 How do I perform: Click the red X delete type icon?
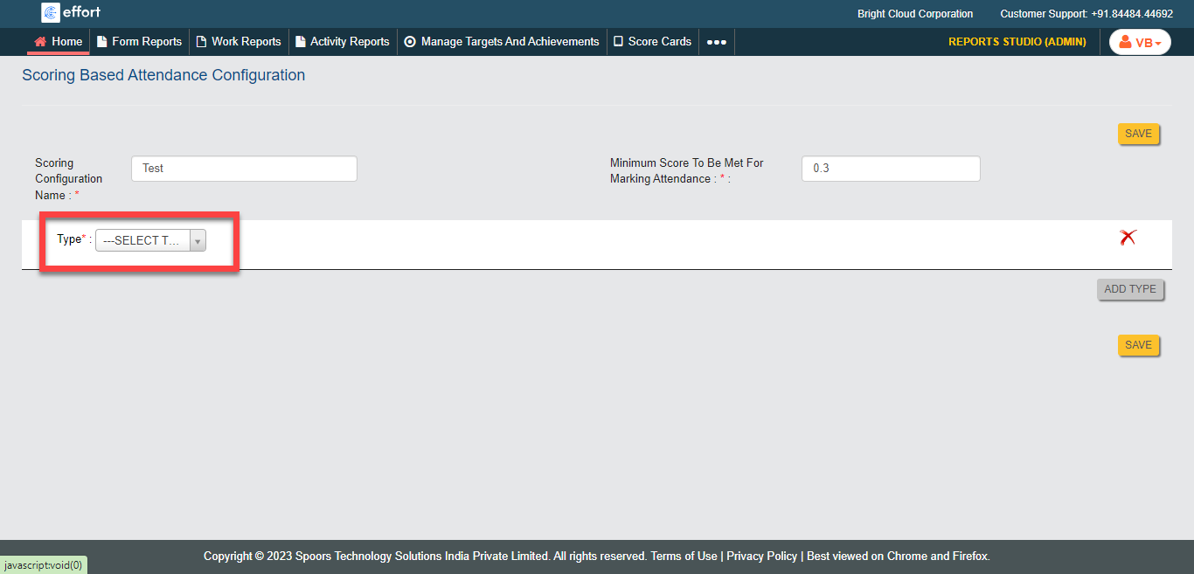pos(1128,237)
